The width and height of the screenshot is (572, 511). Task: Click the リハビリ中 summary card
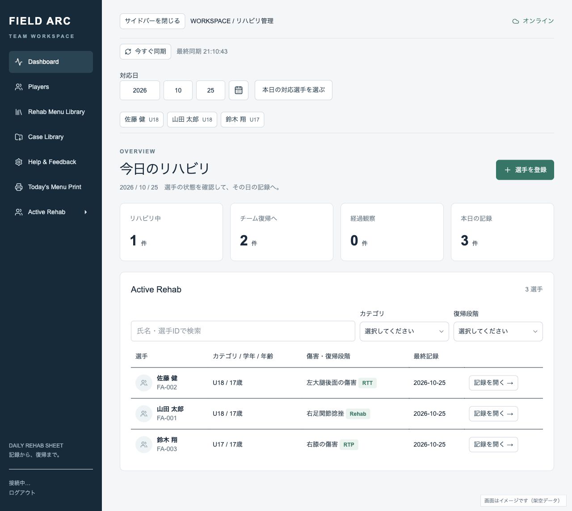coord(171,232)
